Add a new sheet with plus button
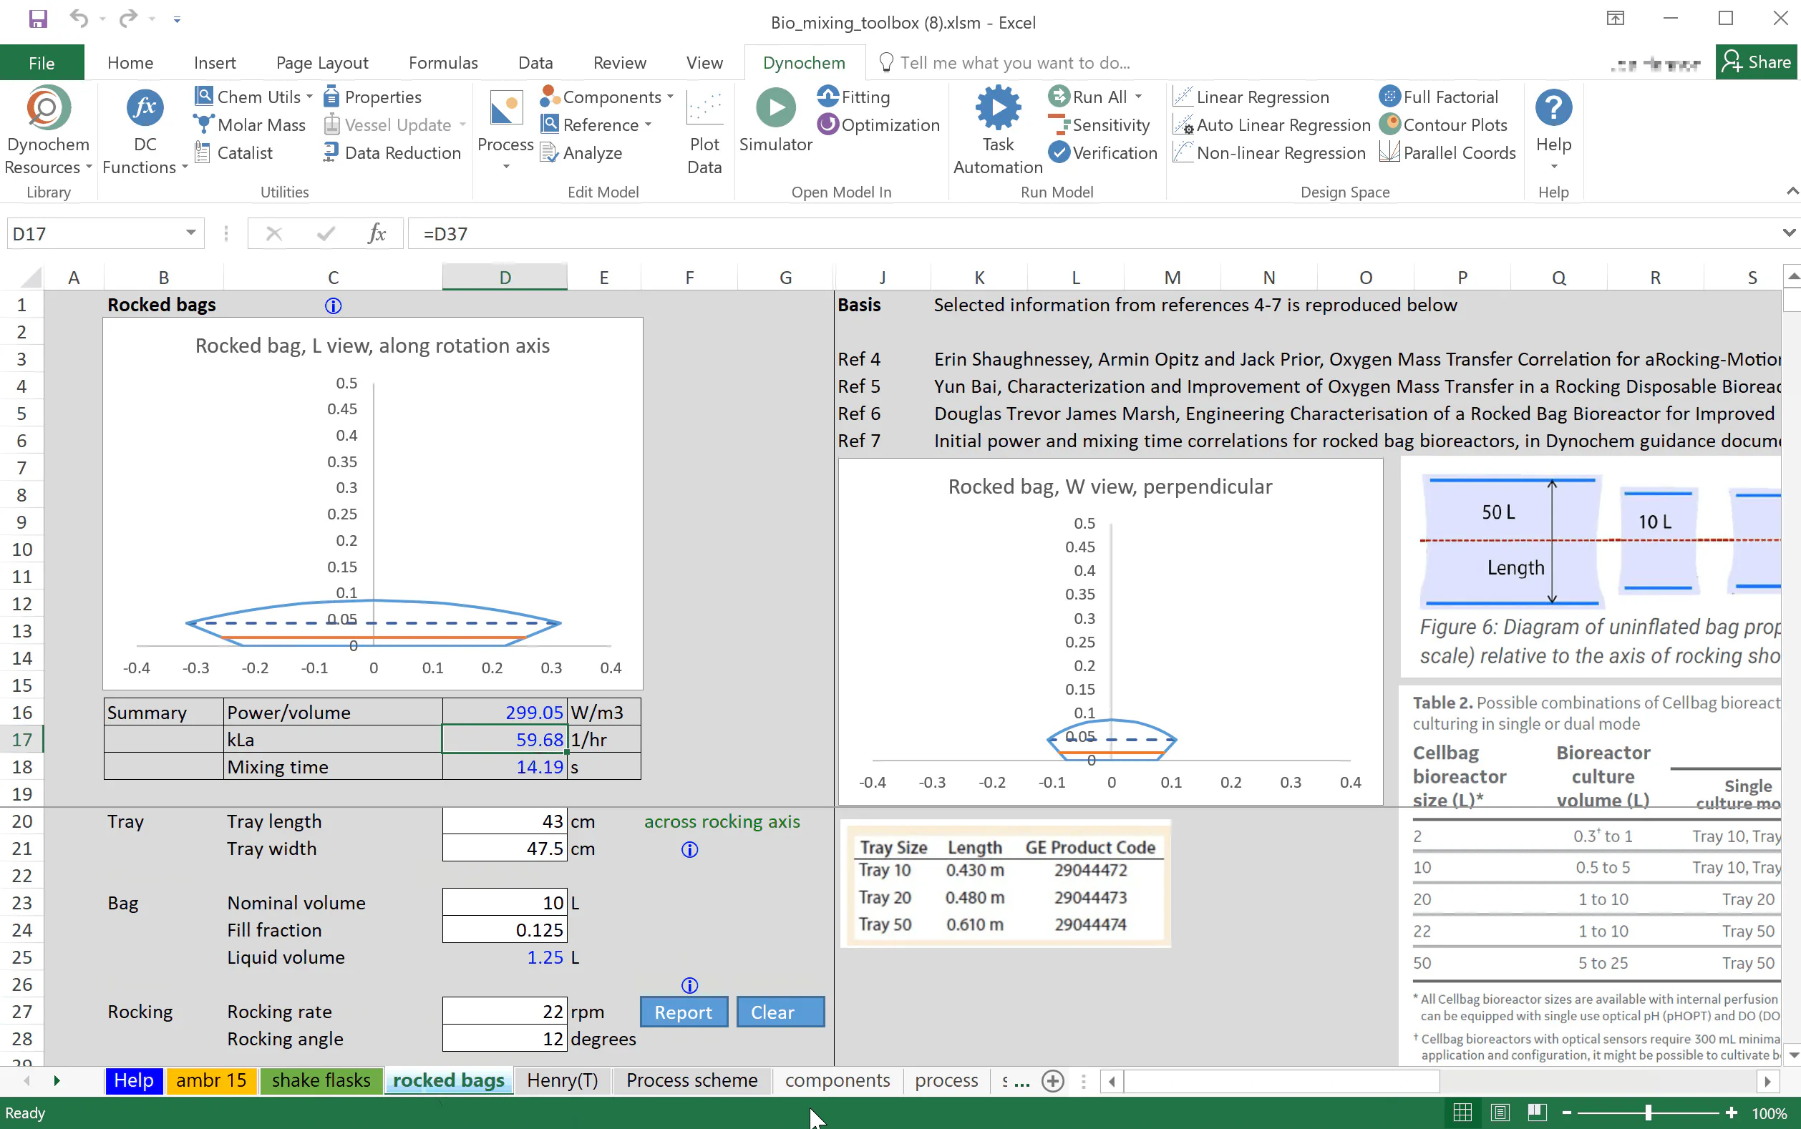 pos(1052,1080)
